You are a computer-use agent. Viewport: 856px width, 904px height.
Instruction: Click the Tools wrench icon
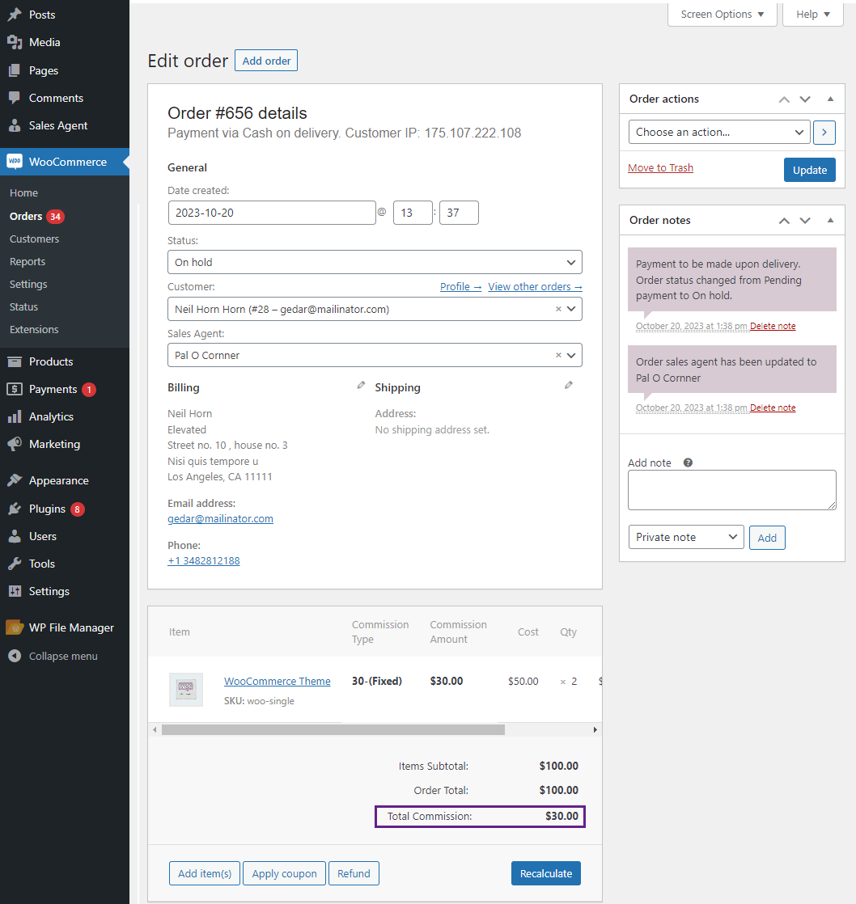point(15,564)
